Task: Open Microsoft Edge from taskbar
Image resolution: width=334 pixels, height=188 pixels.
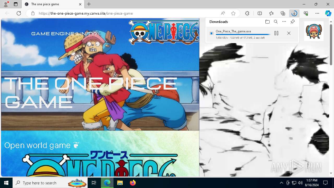Action: tap(107, 183)
